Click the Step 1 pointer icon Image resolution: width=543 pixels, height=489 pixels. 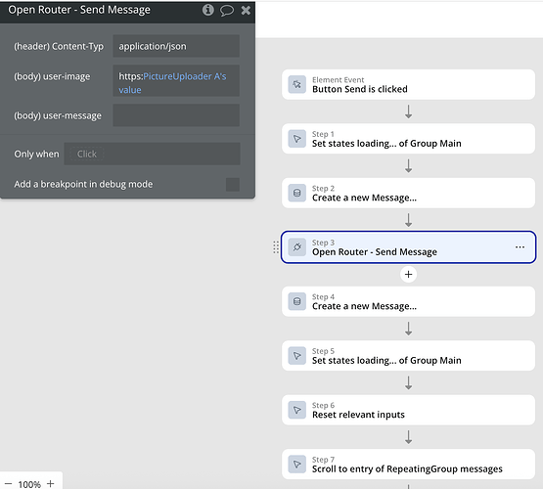297,139
